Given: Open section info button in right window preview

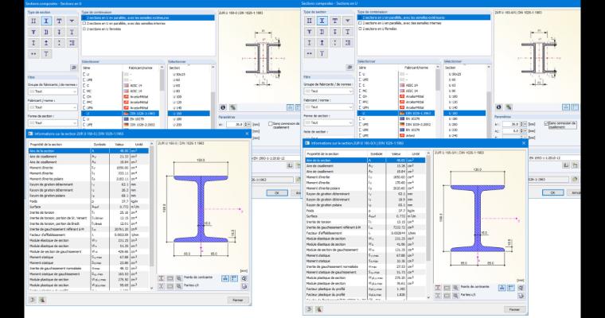Looking at the screenshot, I should 499,107.
